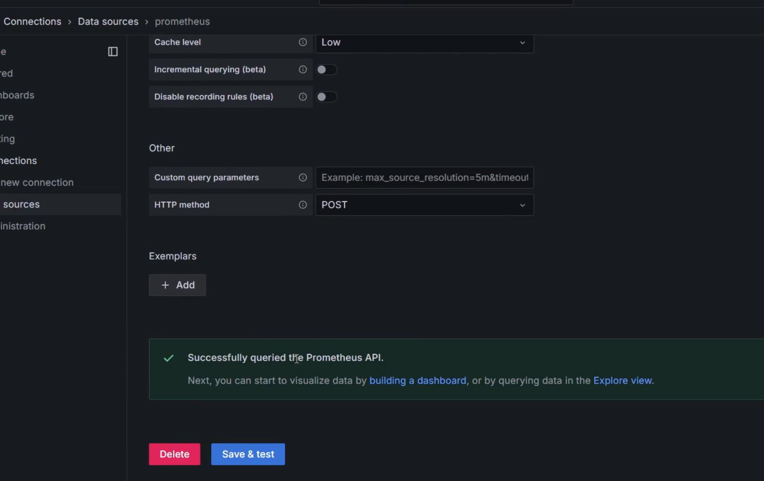Click the Custom query parameters info icon
The height and width of the screenshot is (481, 764).
pyautogui.click(x=303, y=177)
